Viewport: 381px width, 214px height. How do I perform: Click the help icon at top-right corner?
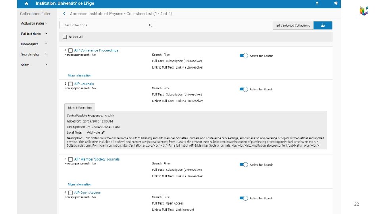point(335,3)
